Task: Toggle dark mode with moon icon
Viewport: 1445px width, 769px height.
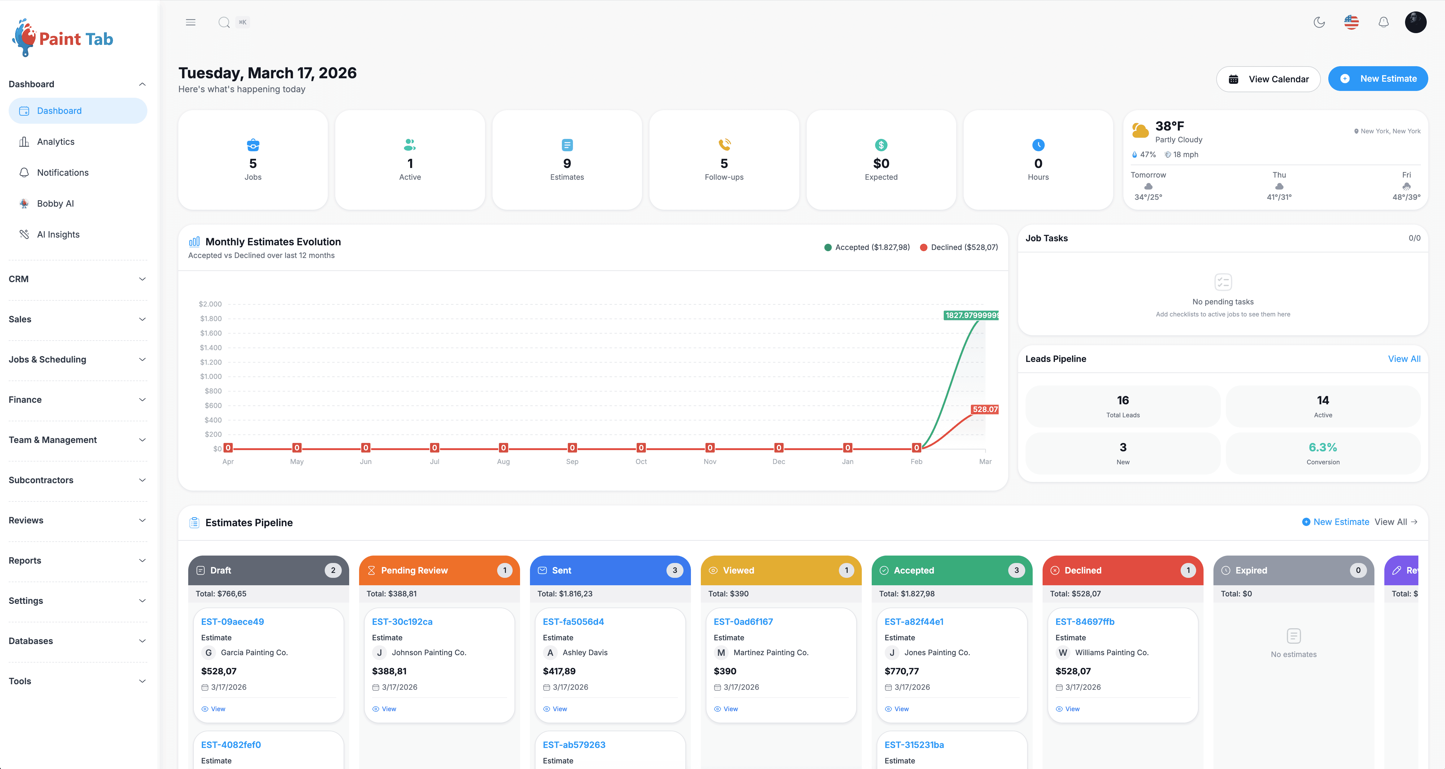Action: 1319,22
